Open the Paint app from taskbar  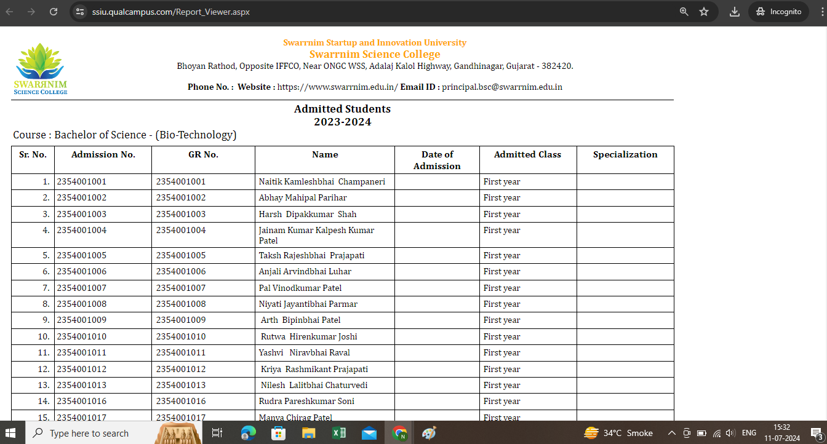[429, 433]
